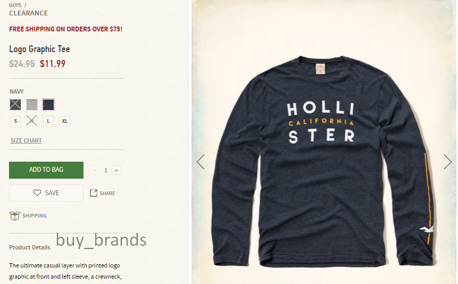
Task: Click the Hollister shirt product image
Action: point(323,162)
